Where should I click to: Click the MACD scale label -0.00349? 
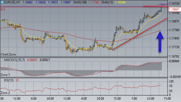(174, 77)
